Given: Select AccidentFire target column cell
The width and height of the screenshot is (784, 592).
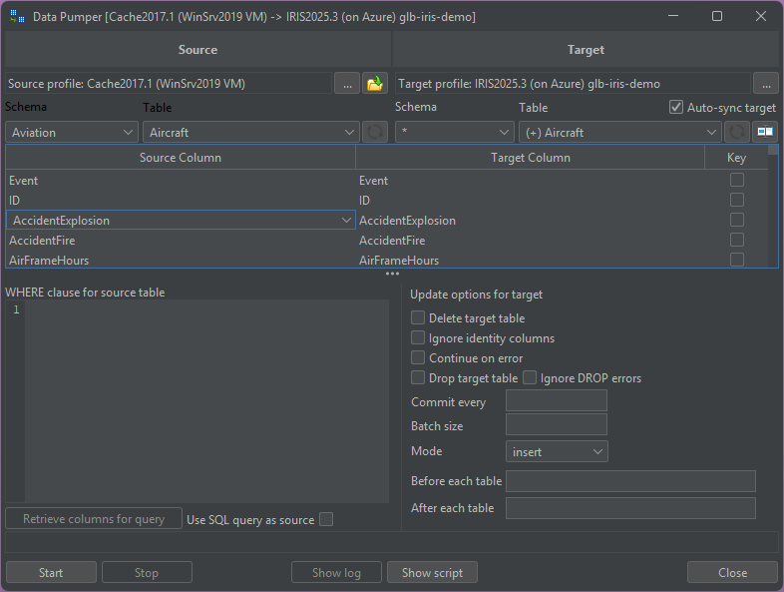Looking at the screenshot, I should pos(530,241).
